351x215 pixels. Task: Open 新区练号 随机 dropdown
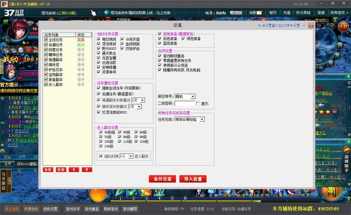point(193,97)
